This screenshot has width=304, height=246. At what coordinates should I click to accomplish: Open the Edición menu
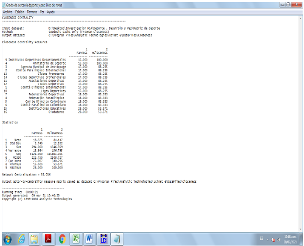20,12
